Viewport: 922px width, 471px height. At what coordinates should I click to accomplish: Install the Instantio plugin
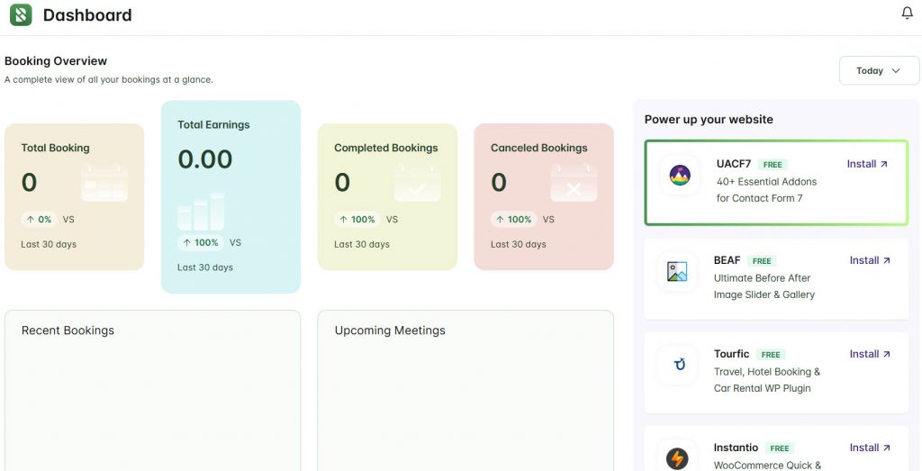(x=871, y=448)
